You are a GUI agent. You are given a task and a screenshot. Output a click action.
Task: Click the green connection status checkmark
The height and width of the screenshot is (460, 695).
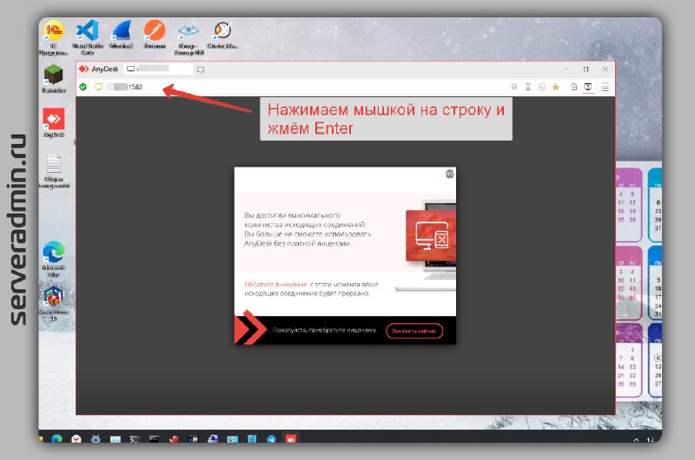coord(83,87)
